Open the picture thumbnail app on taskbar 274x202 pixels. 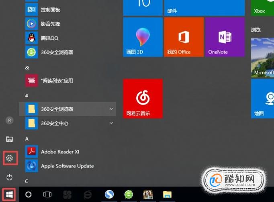[x=148, y=194]
